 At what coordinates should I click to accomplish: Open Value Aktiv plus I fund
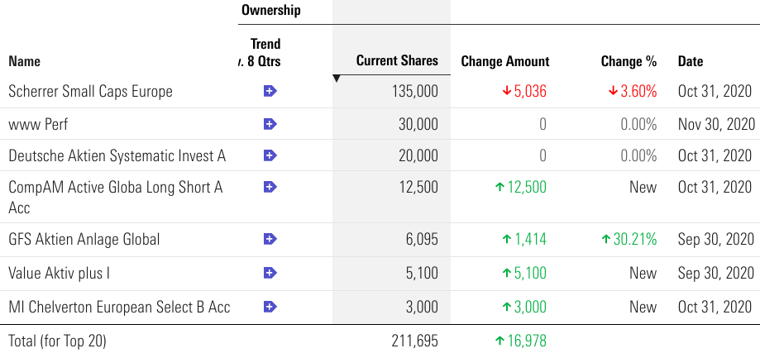(x=59, y=273)
